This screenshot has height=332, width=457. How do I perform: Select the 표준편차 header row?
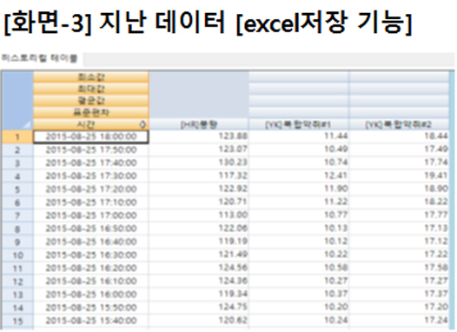click(x=91, y=112)
